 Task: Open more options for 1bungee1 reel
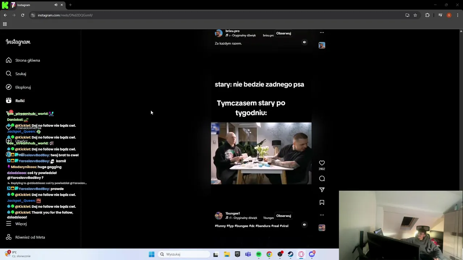pos(322,215)
